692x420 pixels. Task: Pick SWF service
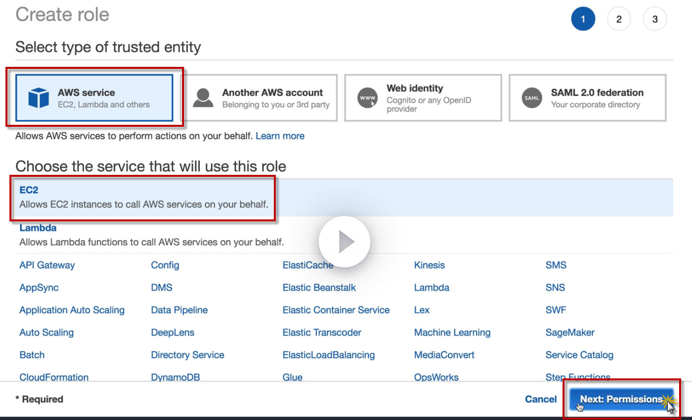pos(556,310)
